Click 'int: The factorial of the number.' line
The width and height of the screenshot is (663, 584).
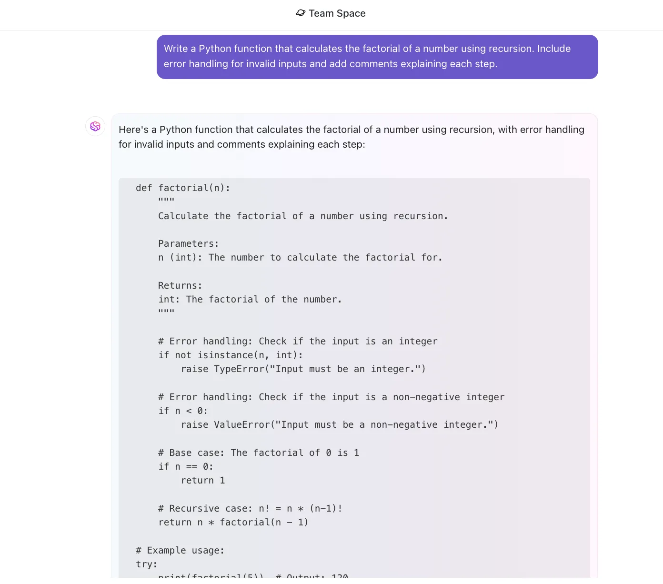pos(250,299)
